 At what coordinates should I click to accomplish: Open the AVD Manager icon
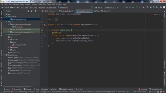coord(154,7)
